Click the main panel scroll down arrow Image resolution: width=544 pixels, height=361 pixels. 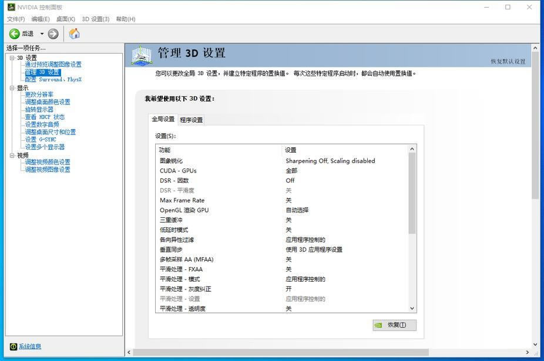click(x=535, y=345)
